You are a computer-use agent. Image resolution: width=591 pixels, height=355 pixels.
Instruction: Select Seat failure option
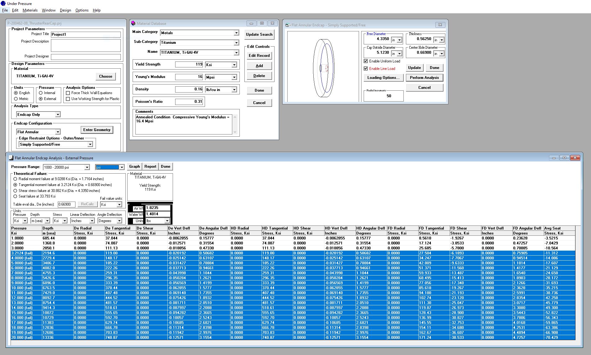point(15,196)
